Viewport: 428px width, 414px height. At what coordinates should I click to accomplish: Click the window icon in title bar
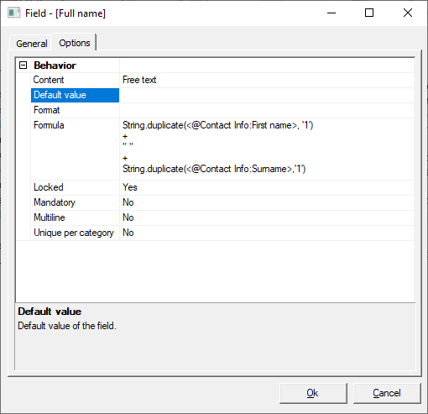click(14, 13)
